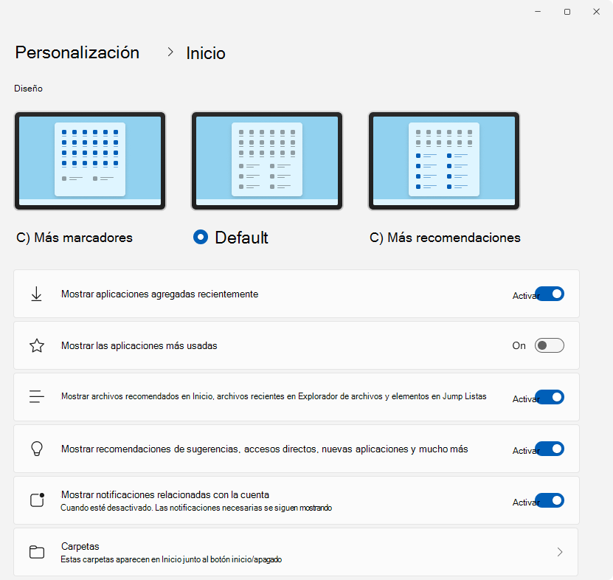The width and height of the screenshot is (613, 580).
Task: Click Mostrar notificaciones relacionadas con la cuenta text
Action: 165,494
